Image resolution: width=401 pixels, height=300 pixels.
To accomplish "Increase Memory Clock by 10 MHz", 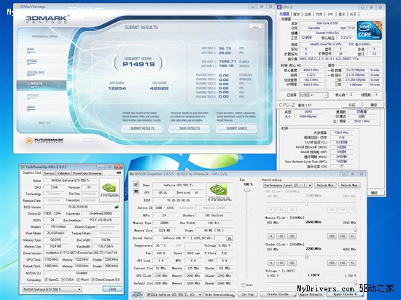I will click(x=343, y=236).
